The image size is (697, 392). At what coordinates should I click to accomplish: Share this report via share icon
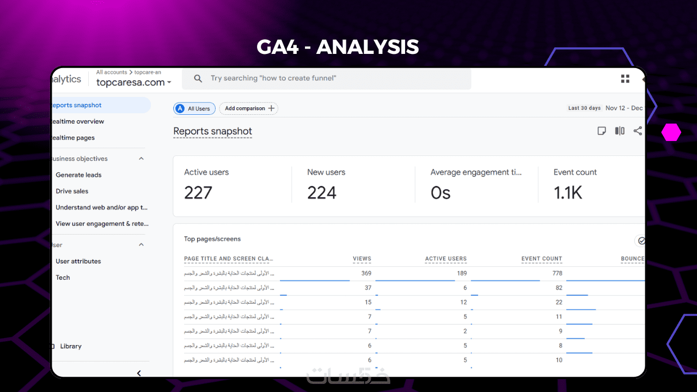638,131
